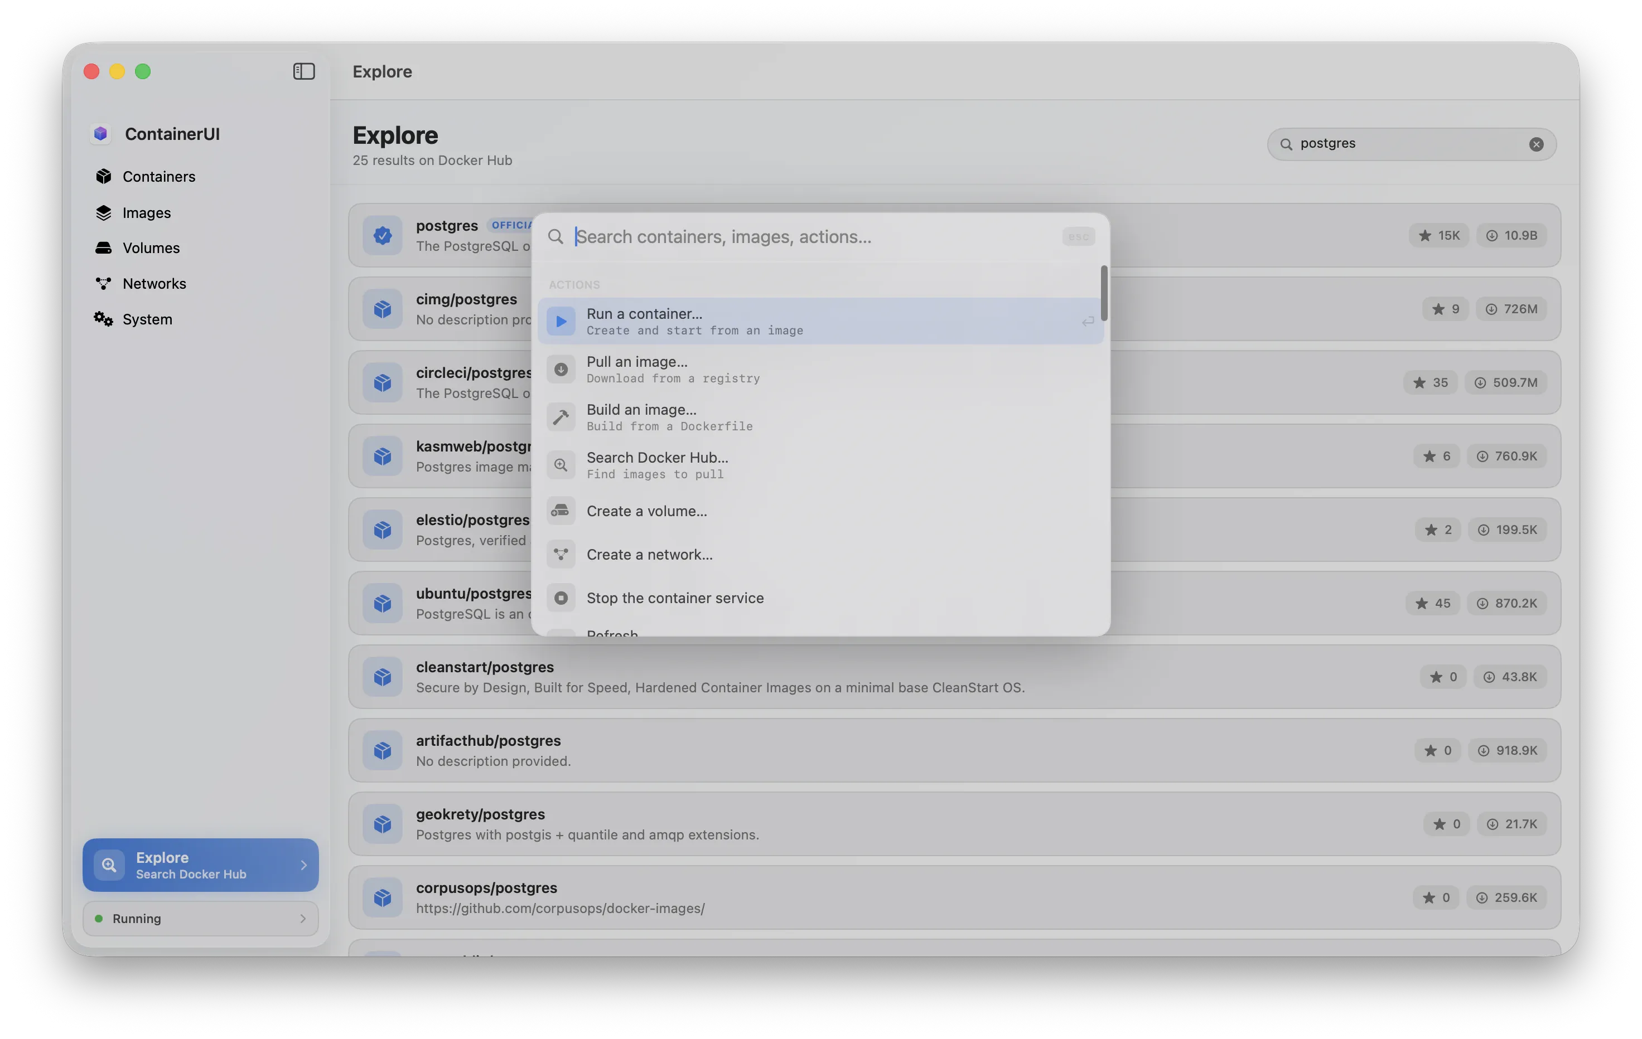Click the hammer icon for Build an image

pos(561,417)
